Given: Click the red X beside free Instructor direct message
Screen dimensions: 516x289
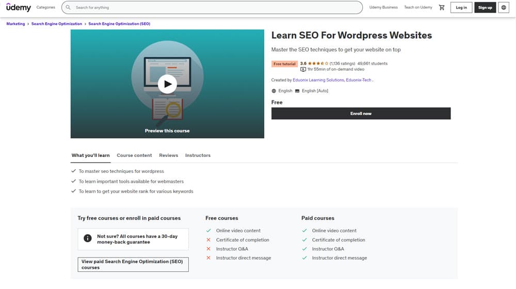Looking at the screenshot, I should point(208,258).
